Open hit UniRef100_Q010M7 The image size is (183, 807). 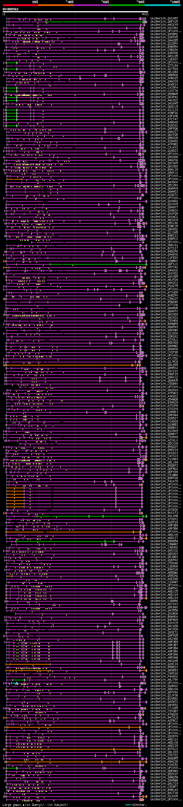click(164, 19)
